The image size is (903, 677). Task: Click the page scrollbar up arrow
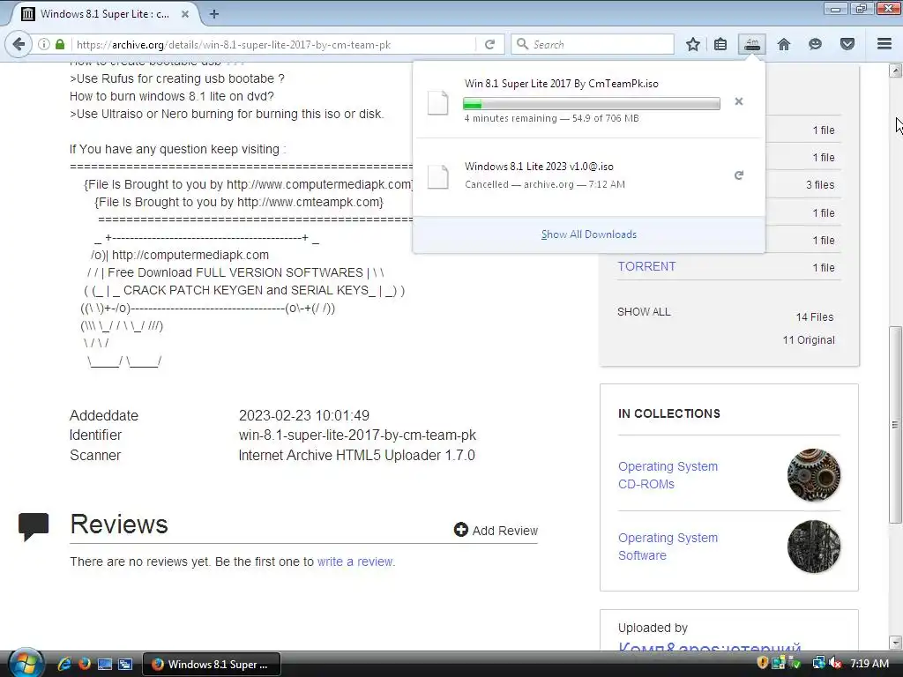896,71
